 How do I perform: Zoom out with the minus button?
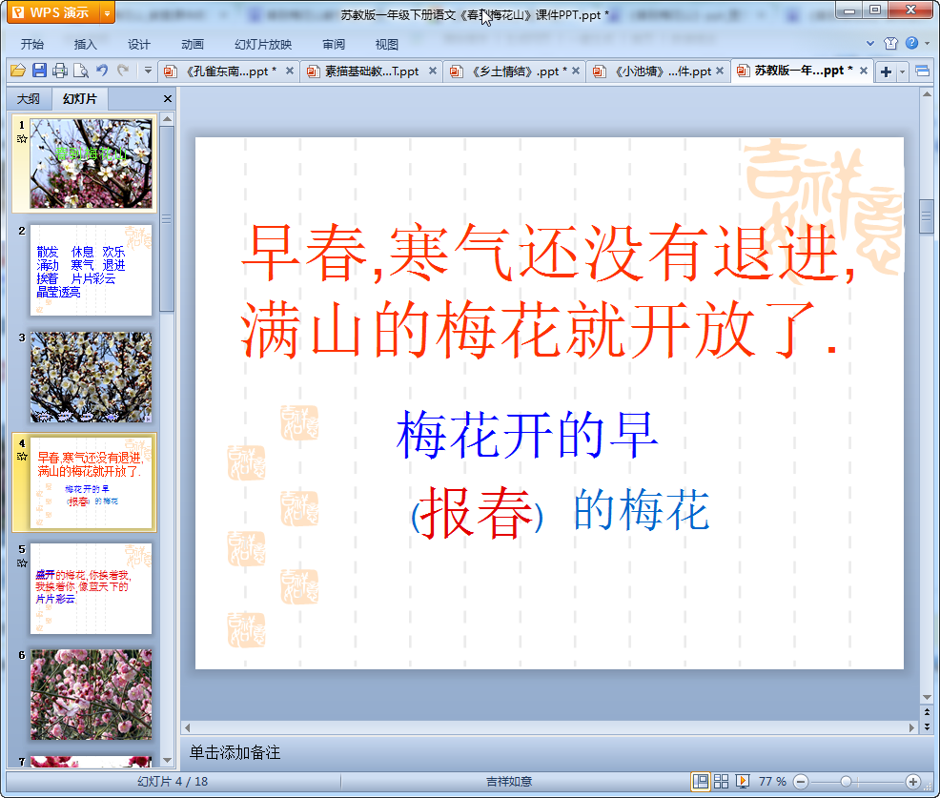tap(801, 781)
